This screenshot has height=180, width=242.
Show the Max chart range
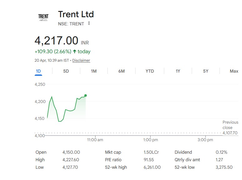pyautogui.click(x=234, y=71)
